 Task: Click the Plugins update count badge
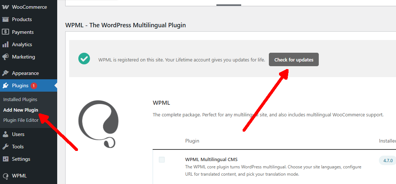click(34, 86)
